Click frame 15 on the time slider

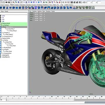pyautogui.click(x=83, y=97)
